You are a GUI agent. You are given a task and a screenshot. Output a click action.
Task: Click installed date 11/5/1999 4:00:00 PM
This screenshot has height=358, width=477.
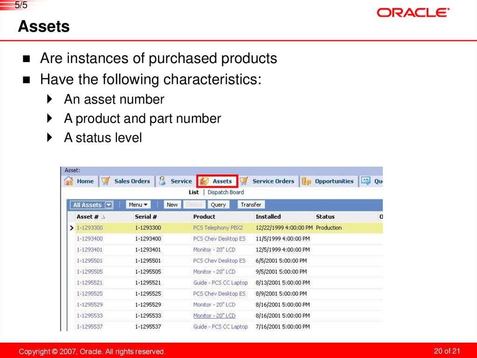pyautogui.click(x=283, y=239)
